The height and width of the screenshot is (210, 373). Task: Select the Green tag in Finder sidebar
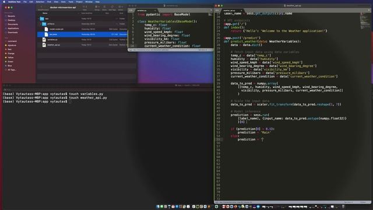point(10,61)
